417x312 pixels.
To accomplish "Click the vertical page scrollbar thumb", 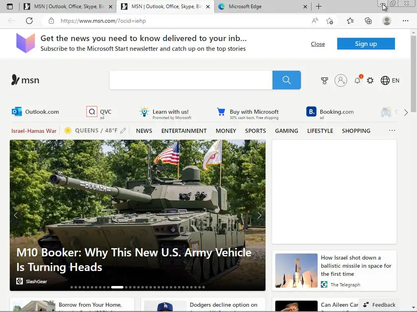I will tap(413, 74).
